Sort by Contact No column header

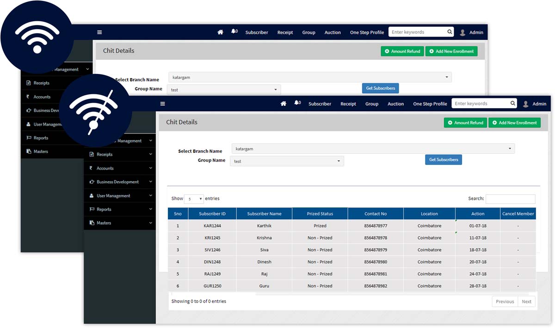[376, 213]
